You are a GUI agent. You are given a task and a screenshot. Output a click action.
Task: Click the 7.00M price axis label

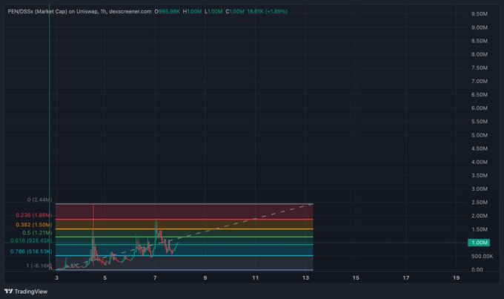pos(480,81)
